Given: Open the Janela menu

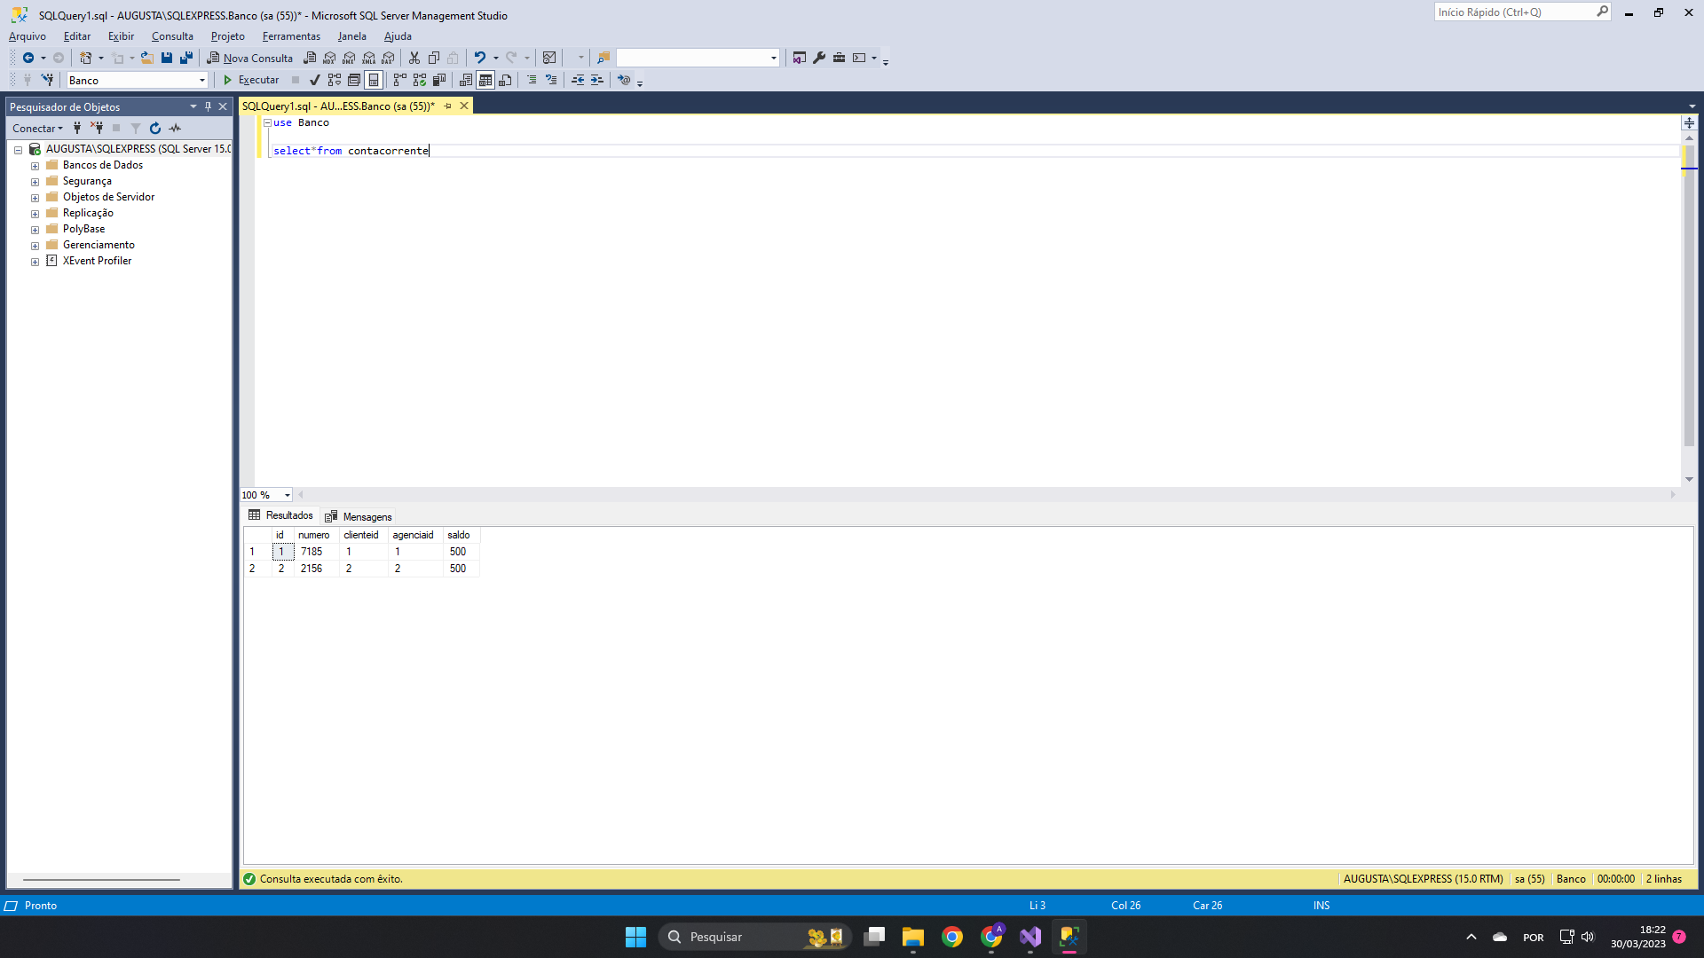Looking at the screenshot, I should (351, 36).
